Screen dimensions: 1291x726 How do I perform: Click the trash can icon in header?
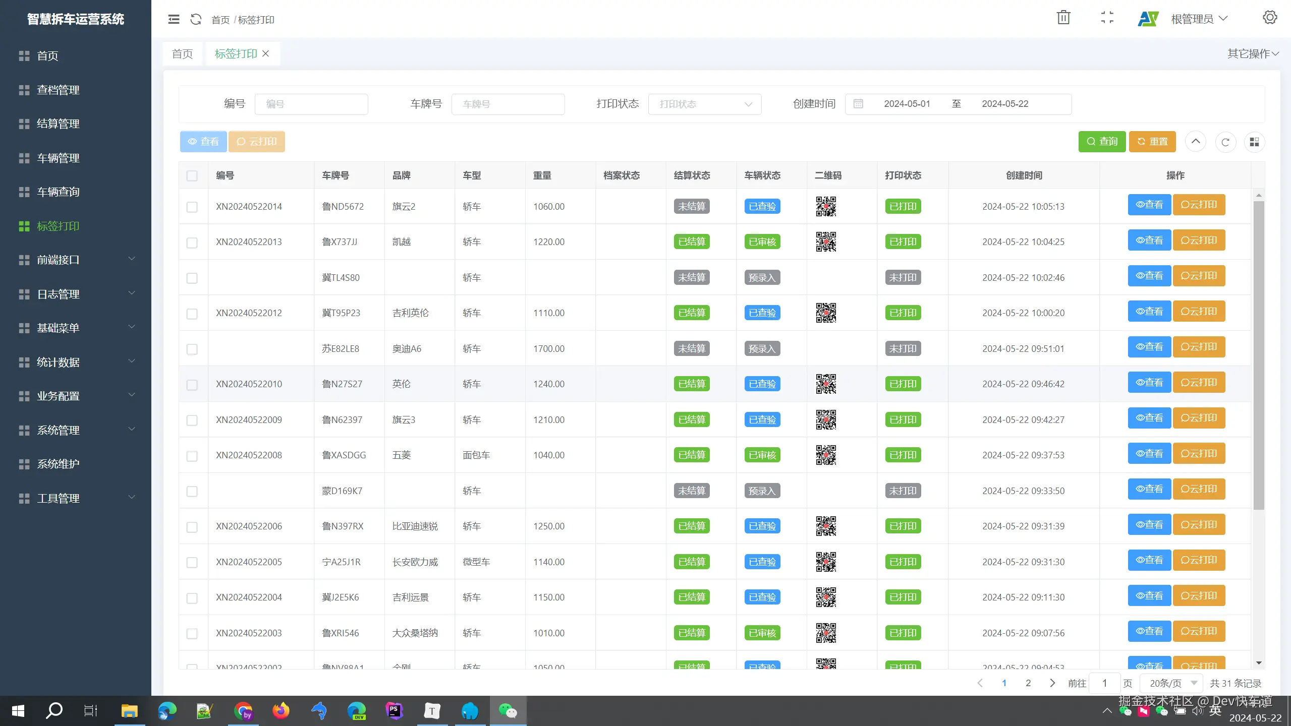click(1063, 18)
